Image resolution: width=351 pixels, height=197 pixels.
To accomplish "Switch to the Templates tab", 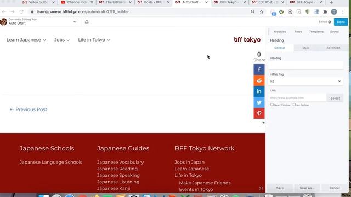I will click(316, 32).
